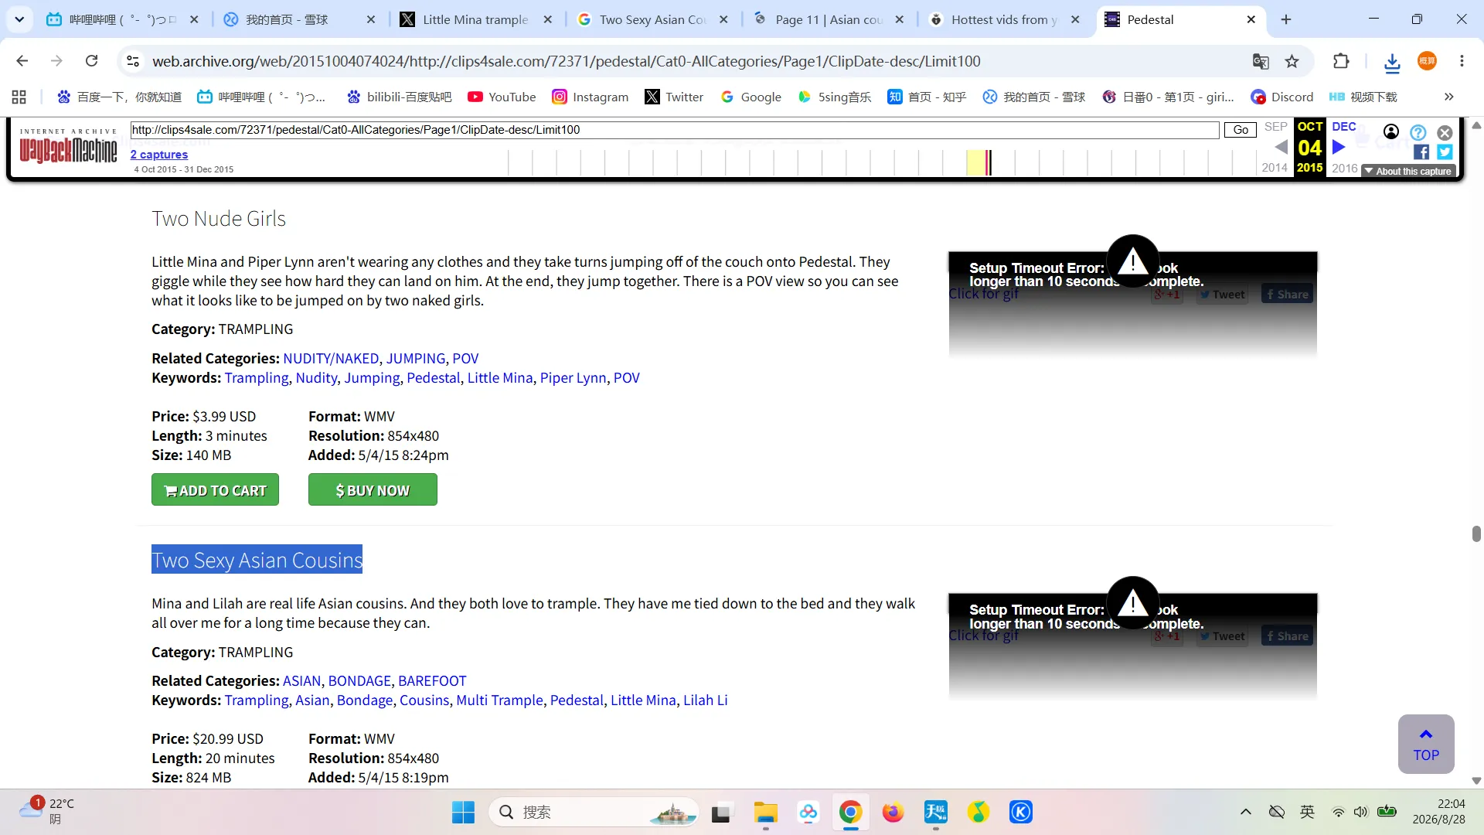Image resolution: width=1484 pixels, height=835 pixels.
Task: Click the Wayback Machine URL input field
Action: click(674, 130)
